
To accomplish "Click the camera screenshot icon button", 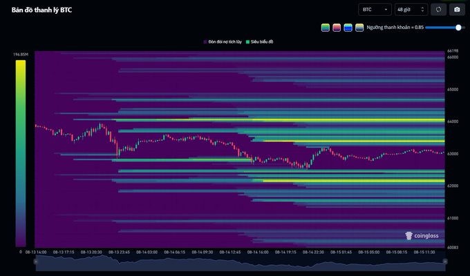I will (x=457, y=10).
